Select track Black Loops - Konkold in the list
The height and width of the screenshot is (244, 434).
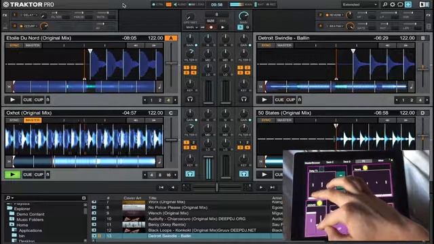click(x=202, y=230)
